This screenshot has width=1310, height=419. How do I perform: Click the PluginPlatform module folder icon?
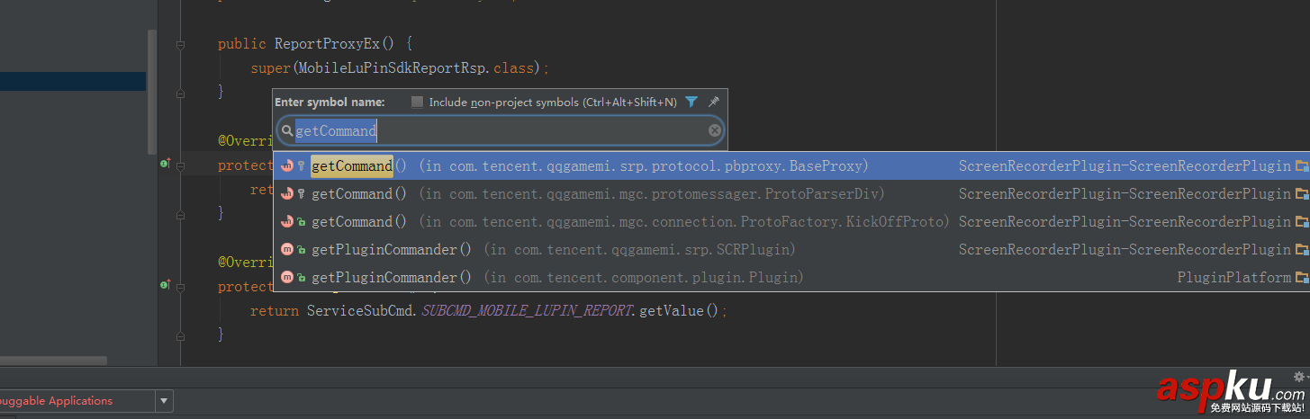coord(1302,278)
